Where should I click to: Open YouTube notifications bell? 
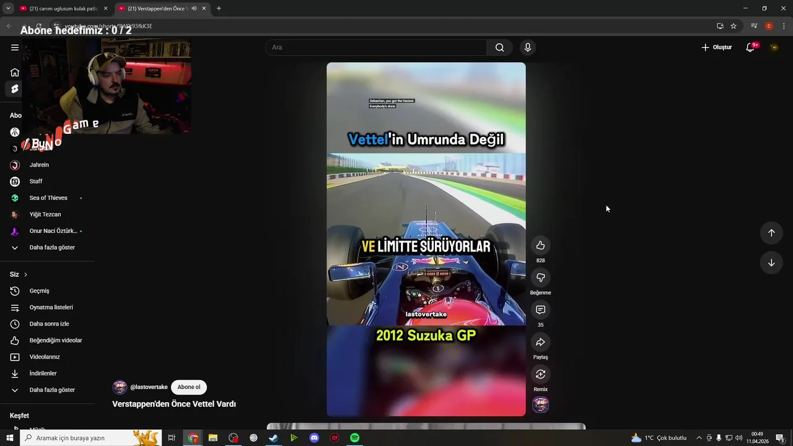(750, 48)
